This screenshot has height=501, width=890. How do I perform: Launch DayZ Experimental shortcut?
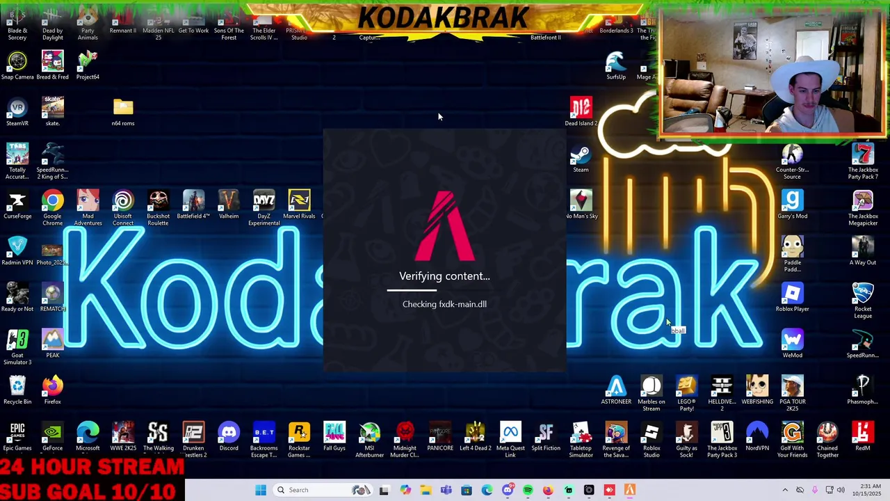[x=264, y=207]
